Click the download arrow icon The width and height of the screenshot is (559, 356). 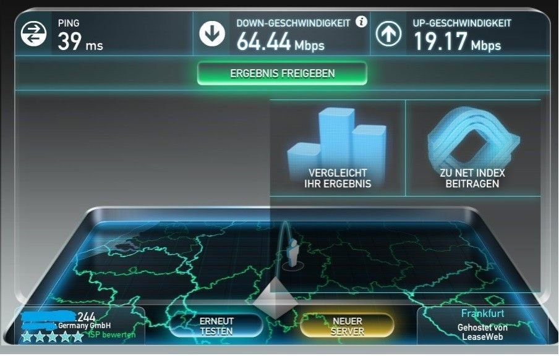[x=211, y=34]
